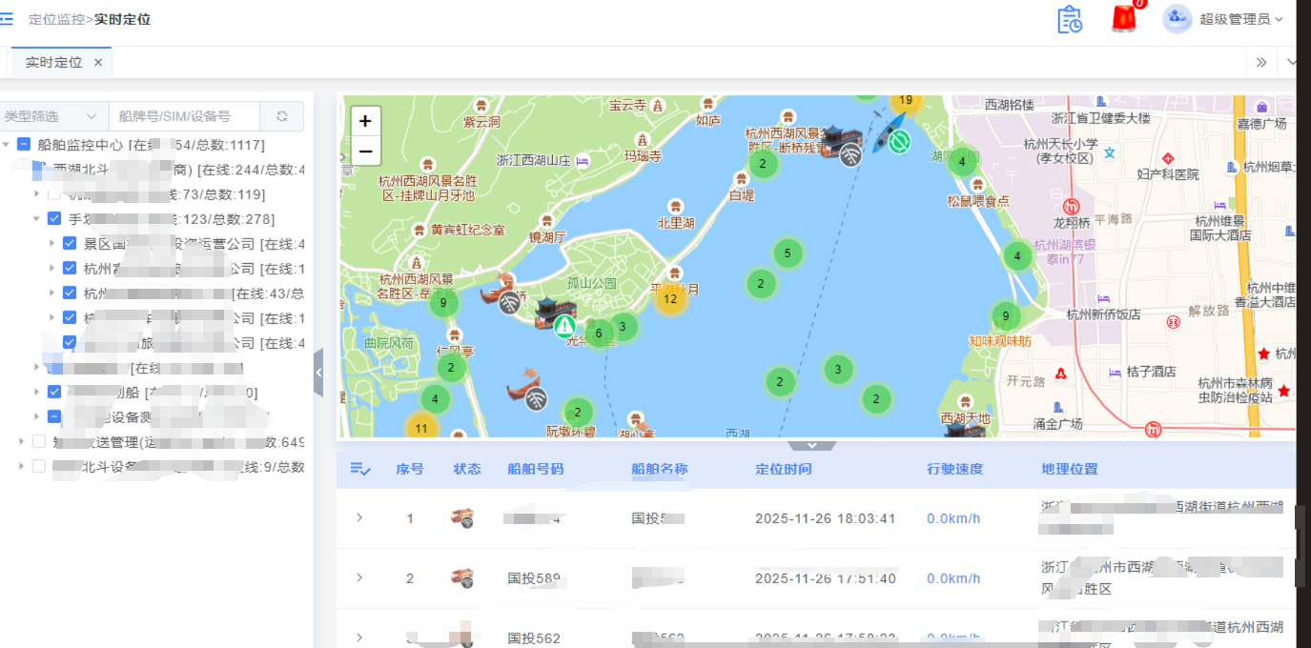This screenshot has width=1311, height=648.
Task: Collapse the node with 在线:123/总数:278
Action: (x=37, y=218)
